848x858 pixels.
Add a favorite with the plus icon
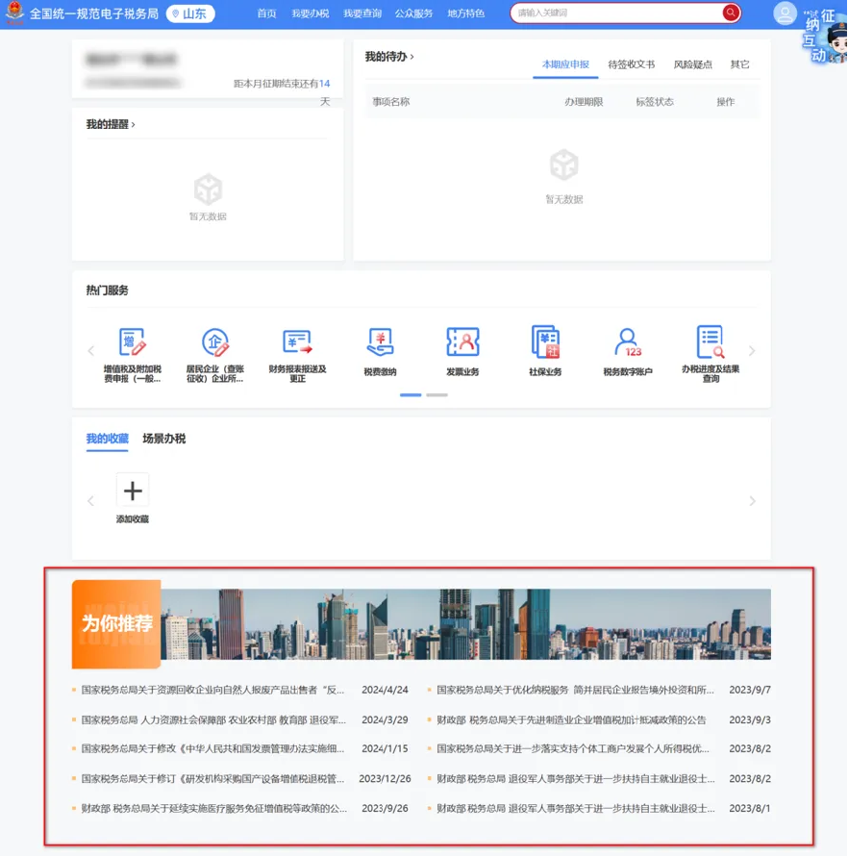pos(133,490)
